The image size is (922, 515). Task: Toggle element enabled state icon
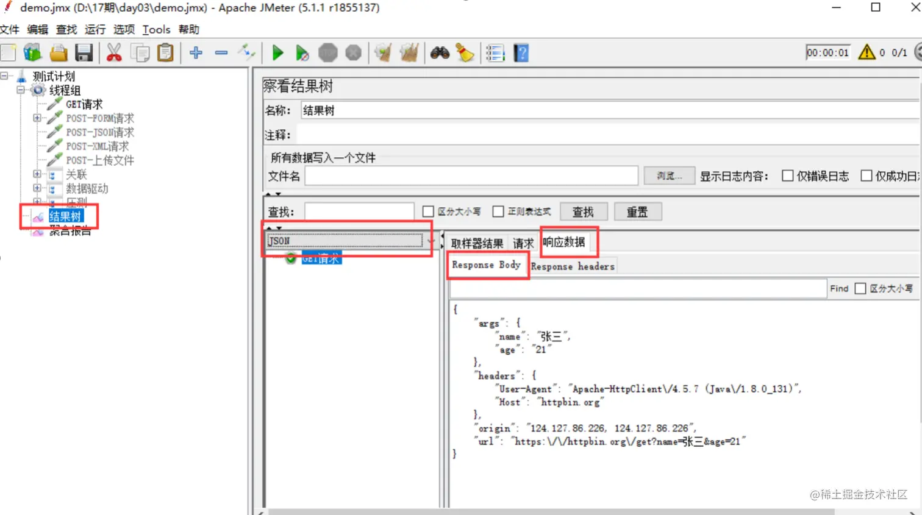click(x=246, y=53)
